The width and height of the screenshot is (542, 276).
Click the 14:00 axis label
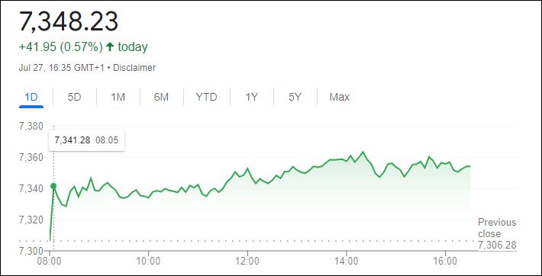point(347,262)
